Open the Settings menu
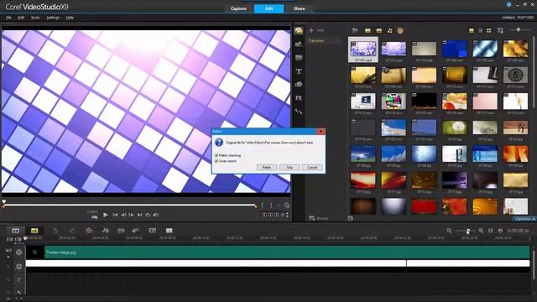Viewport: 537px width, 302px height. coord(53,18)
